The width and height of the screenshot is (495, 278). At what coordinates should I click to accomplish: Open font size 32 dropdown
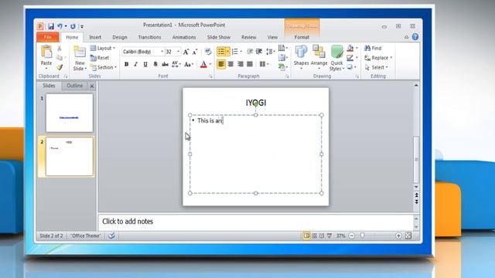pyautogui.click(x=179, y=52)
